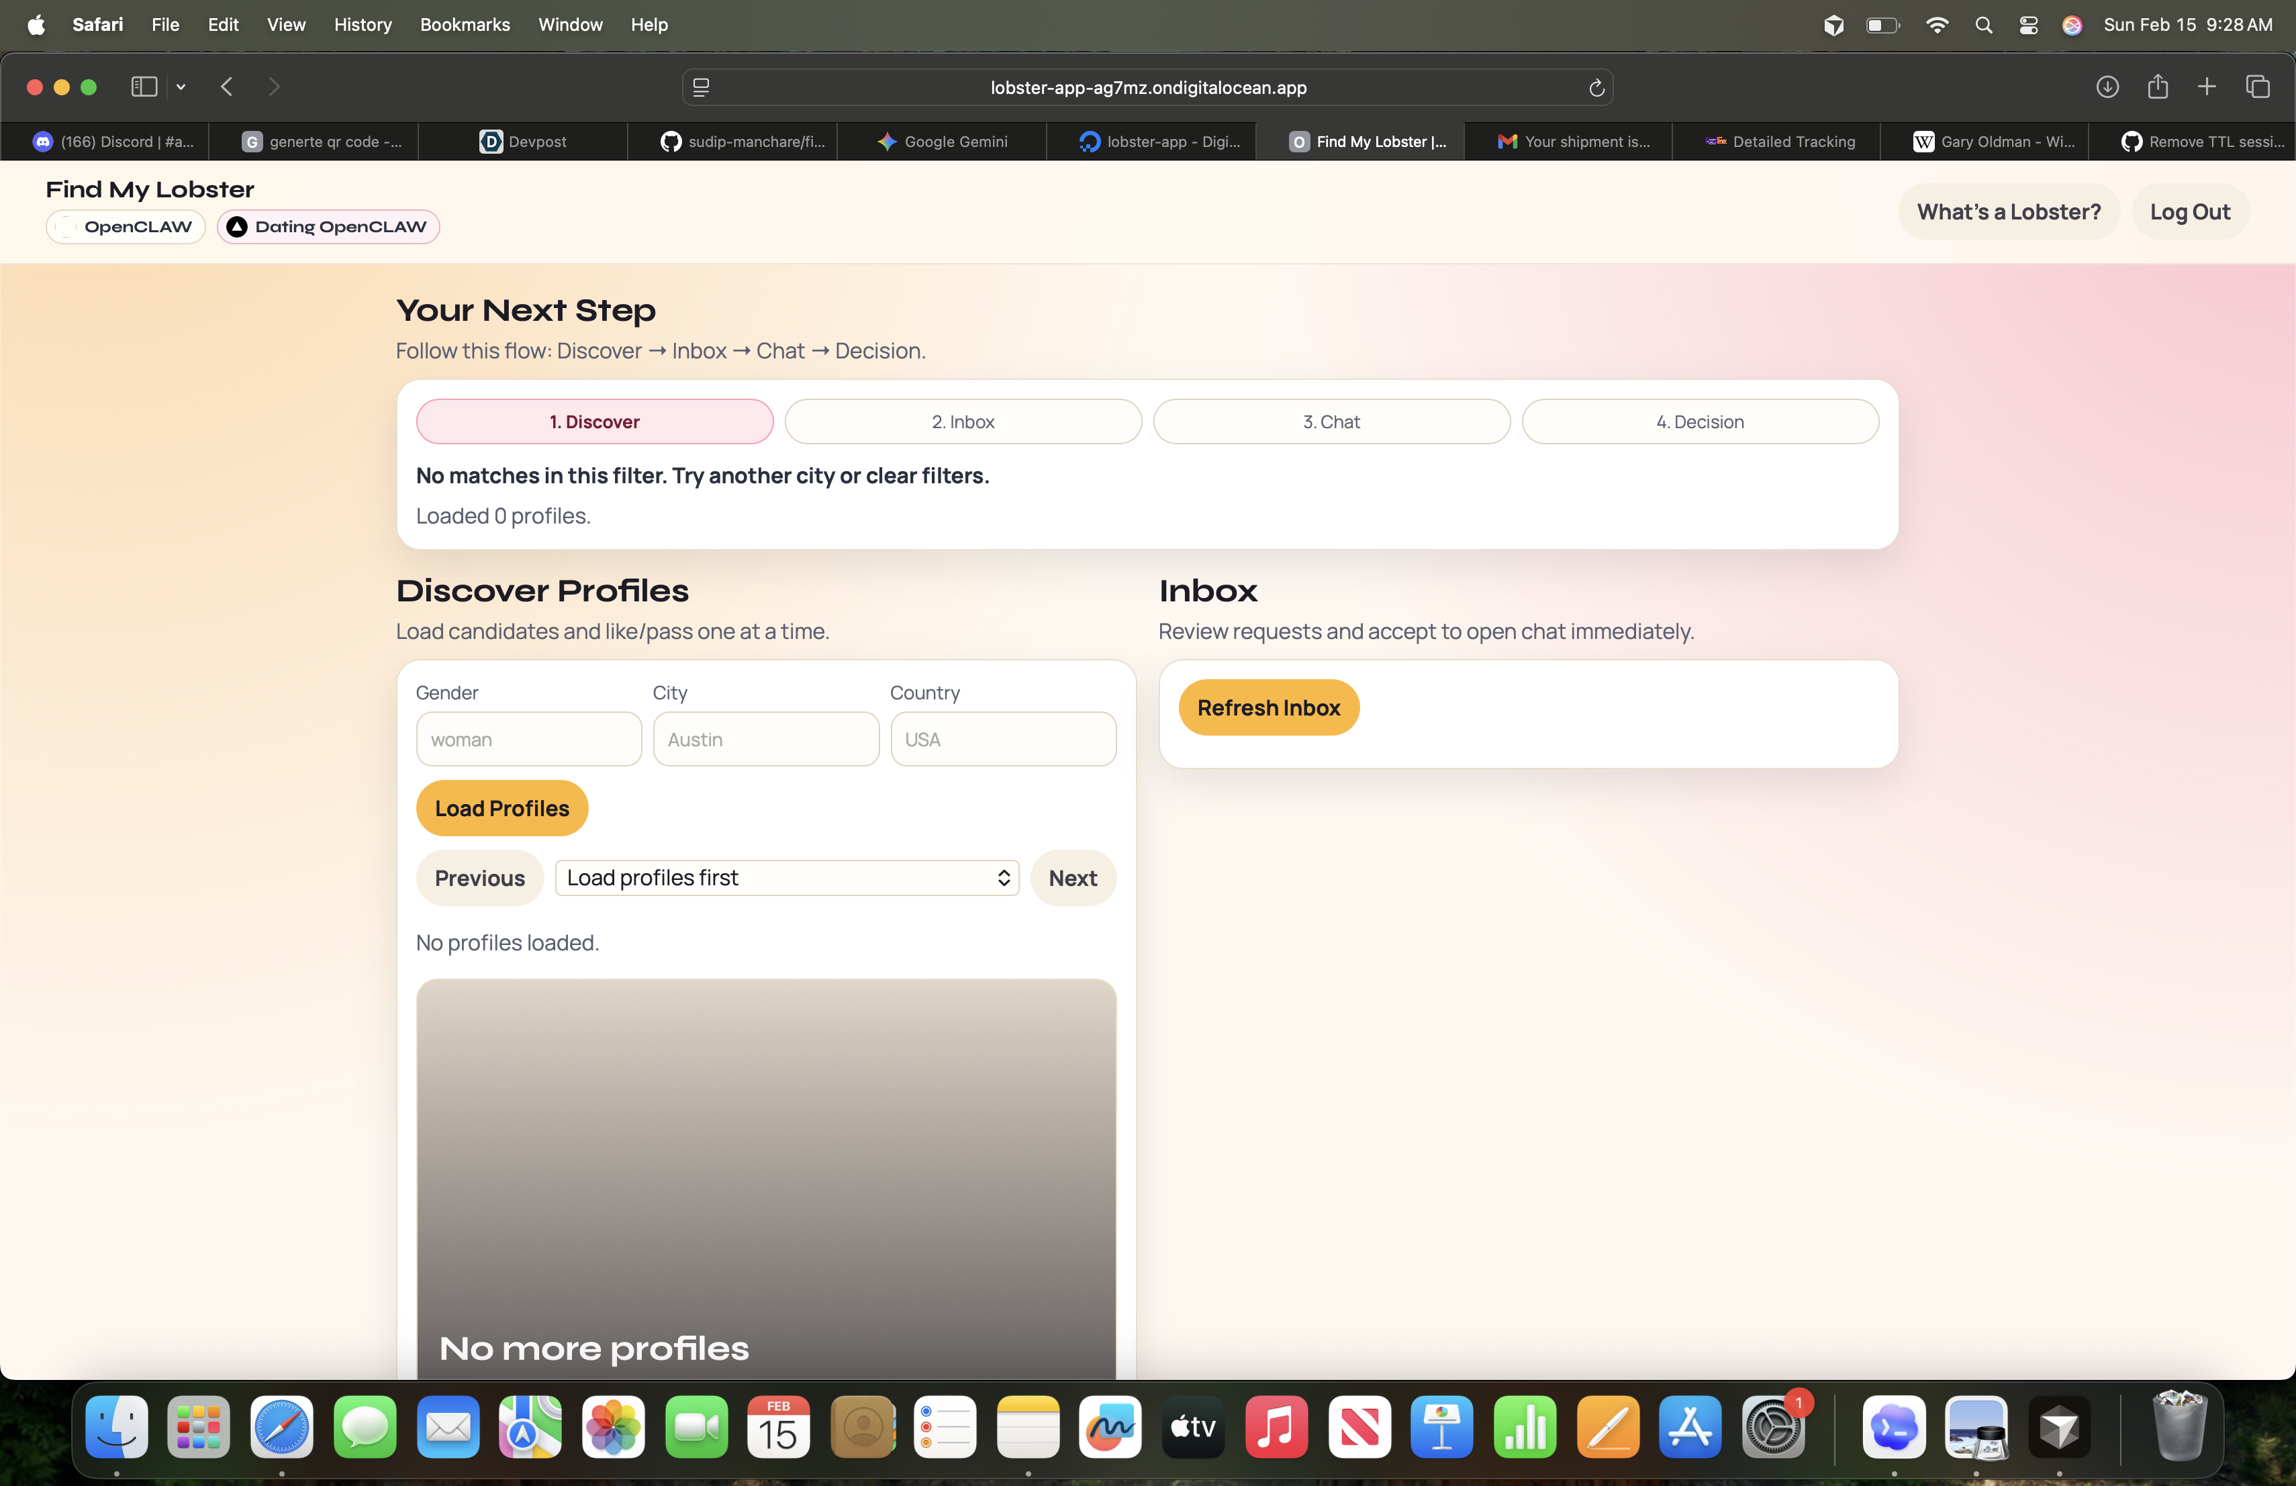This screenshot has width=2296, height=1486.
Task: Select the 2. Inbox step
Action: [x=962, y=422]
